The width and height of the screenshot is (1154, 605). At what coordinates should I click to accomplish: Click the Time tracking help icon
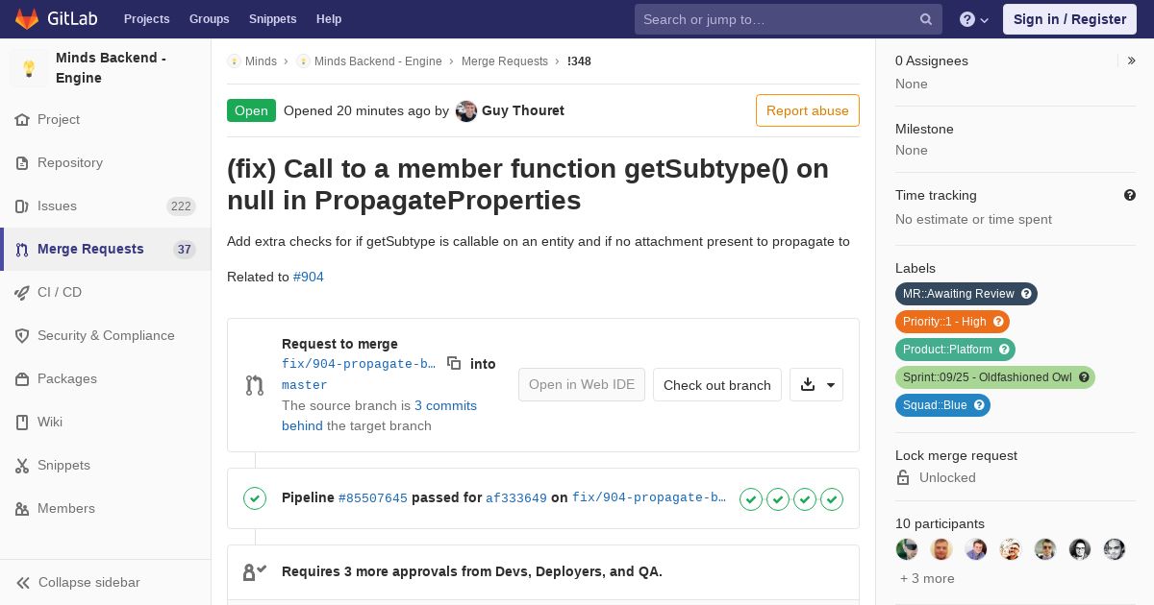1130,195
